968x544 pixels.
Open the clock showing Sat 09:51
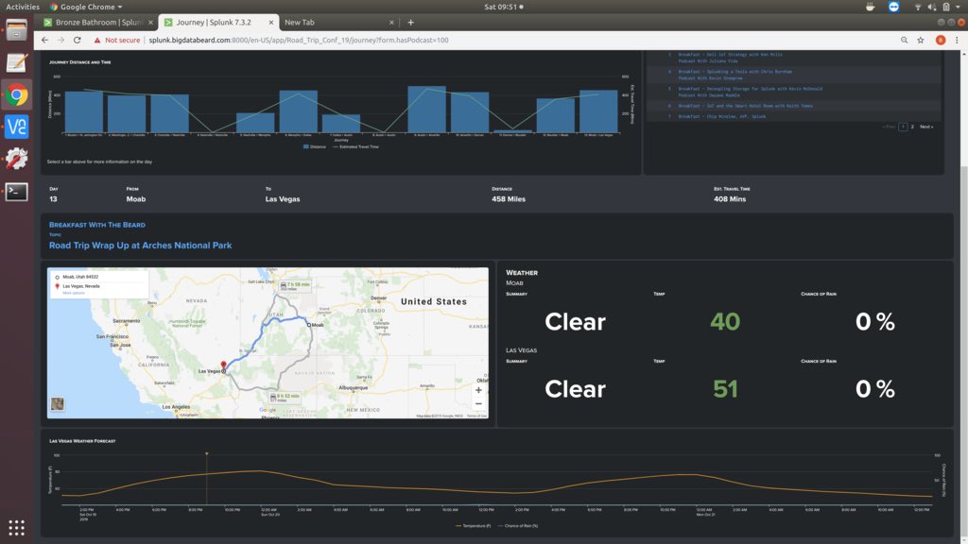(503, 7)
